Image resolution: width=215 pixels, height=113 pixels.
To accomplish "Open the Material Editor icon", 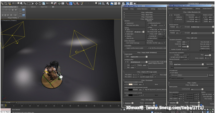I will 123,3.
